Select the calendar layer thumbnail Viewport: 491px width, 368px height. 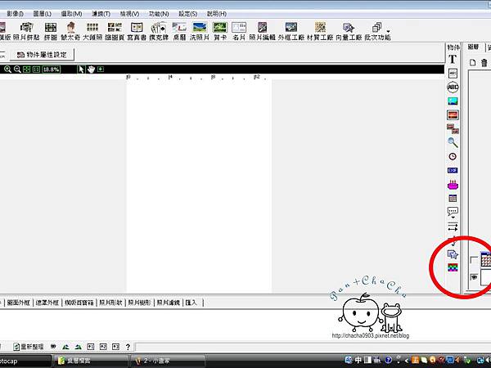tap(486, 259)
